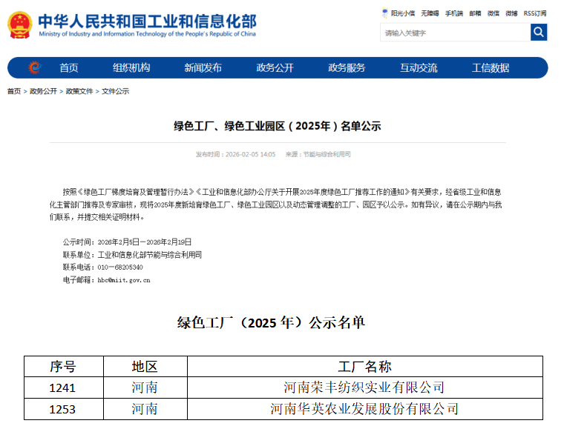Viewport: 564px width, 429px height.
Task: Subscribe via the RSS订阅 link
Action: [x=534, y=13]
